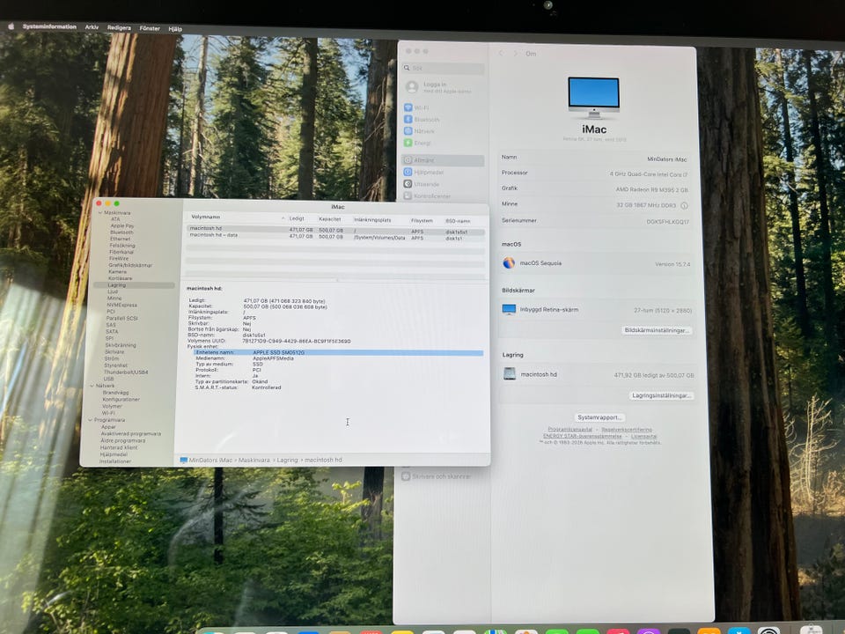Screen dimensions: 845x634
Task: Select the 'macintosh hd' volume row
Action: click(335, 230)
